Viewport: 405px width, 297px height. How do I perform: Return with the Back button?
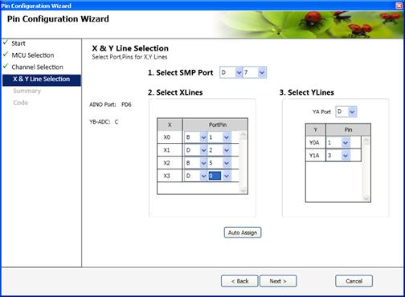pyautogui.click(x=239, y=281)
